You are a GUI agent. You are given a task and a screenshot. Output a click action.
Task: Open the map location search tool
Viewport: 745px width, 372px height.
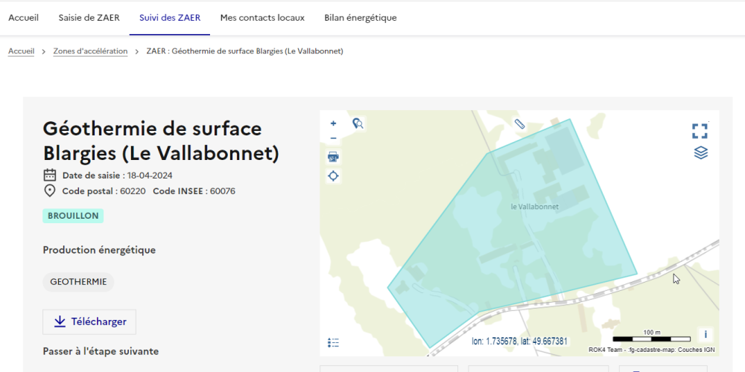[358, 124]
